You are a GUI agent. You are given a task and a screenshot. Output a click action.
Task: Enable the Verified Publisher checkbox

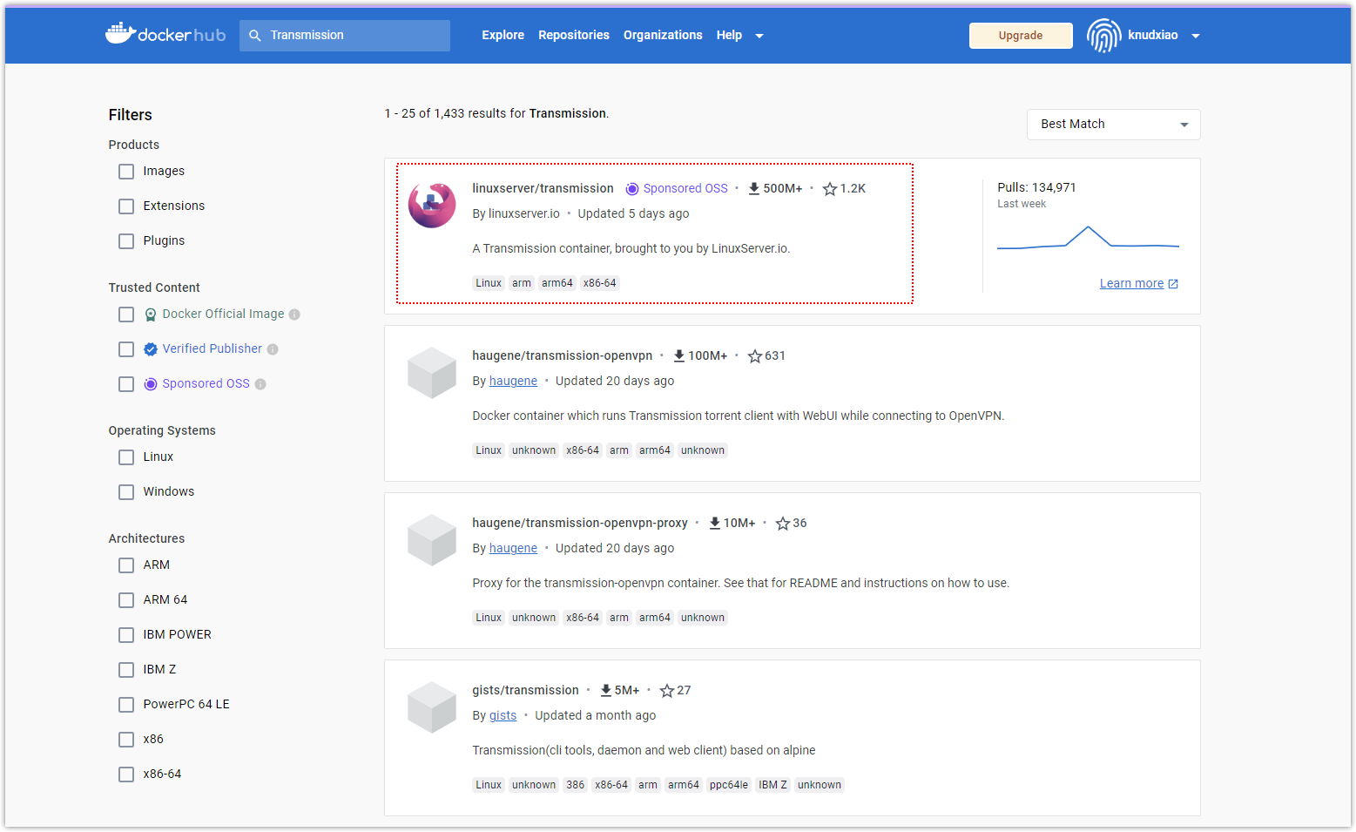tap(126, 349)
